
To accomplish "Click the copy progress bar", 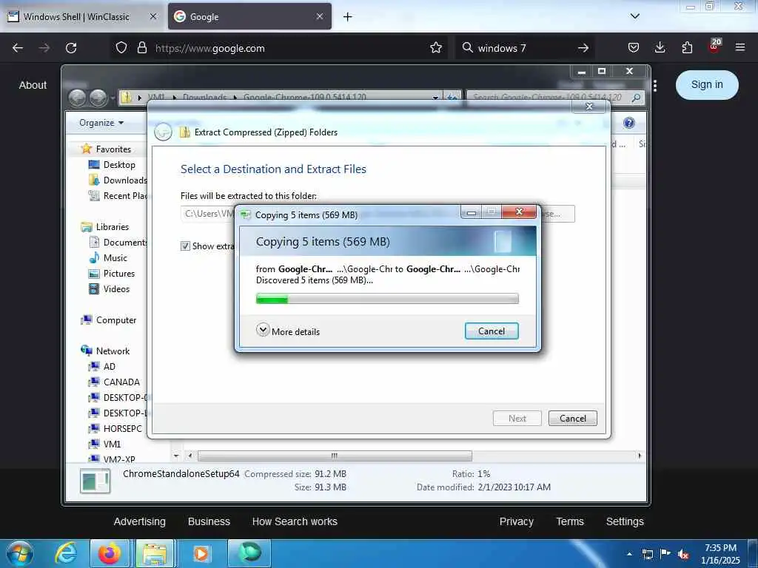I will pyautogui.click(x=387, y=299).
